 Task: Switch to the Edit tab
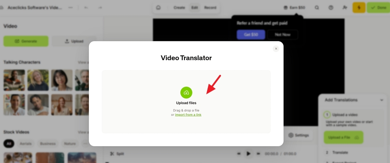[195, 7]
